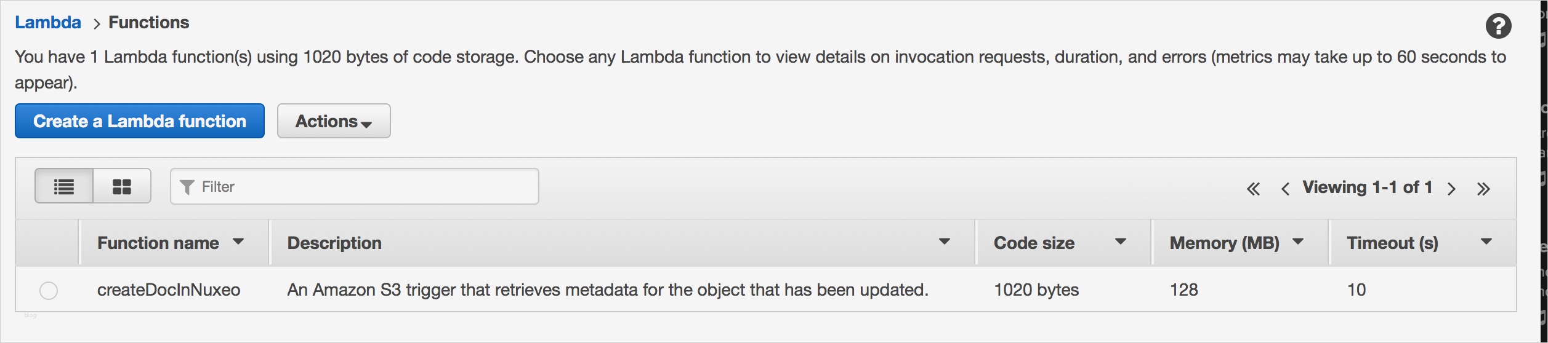Switch to grid card view layout
Image resolution: width=1548 pixels, height=343 pixels.
click(122, 186)
